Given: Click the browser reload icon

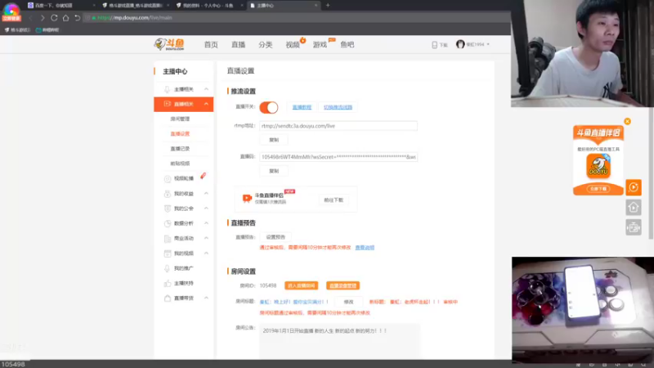Looking at the screenshot, I should pos(54,18).
